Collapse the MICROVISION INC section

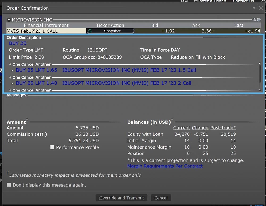(9, 20)
